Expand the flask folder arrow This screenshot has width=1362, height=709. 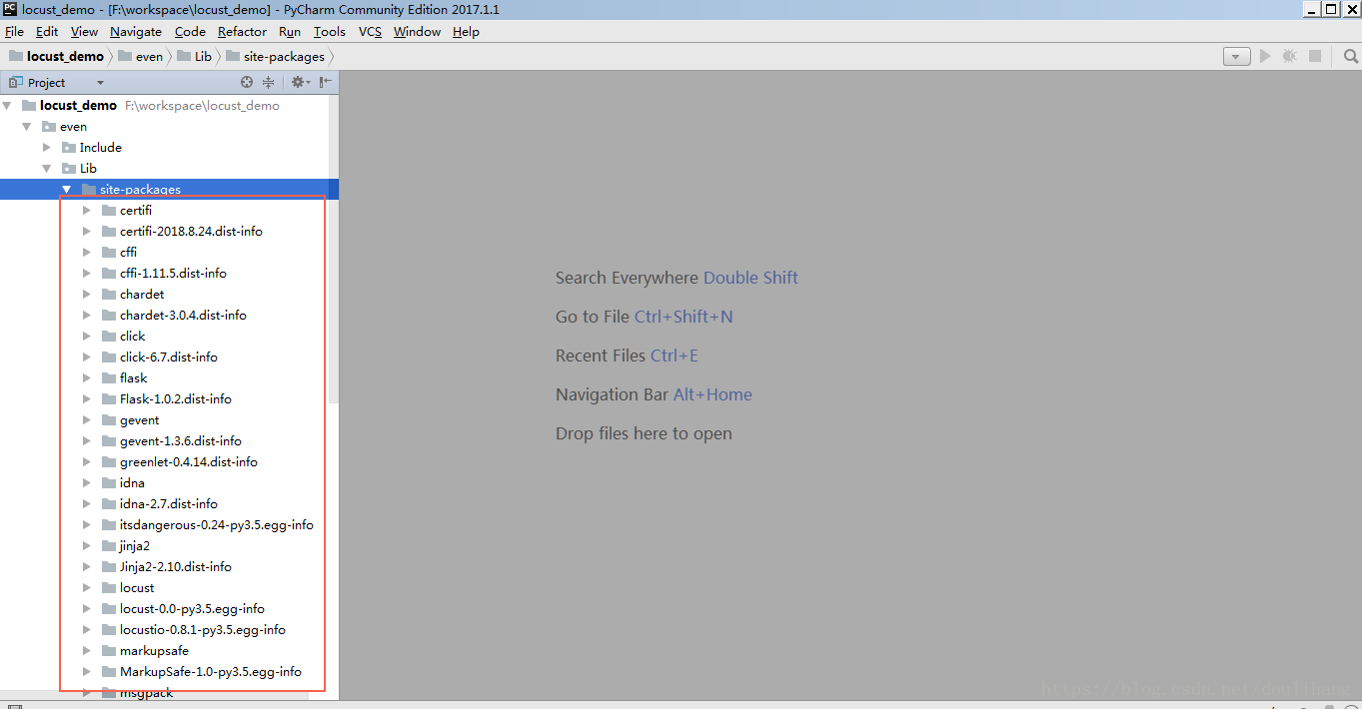pos(87,378)
